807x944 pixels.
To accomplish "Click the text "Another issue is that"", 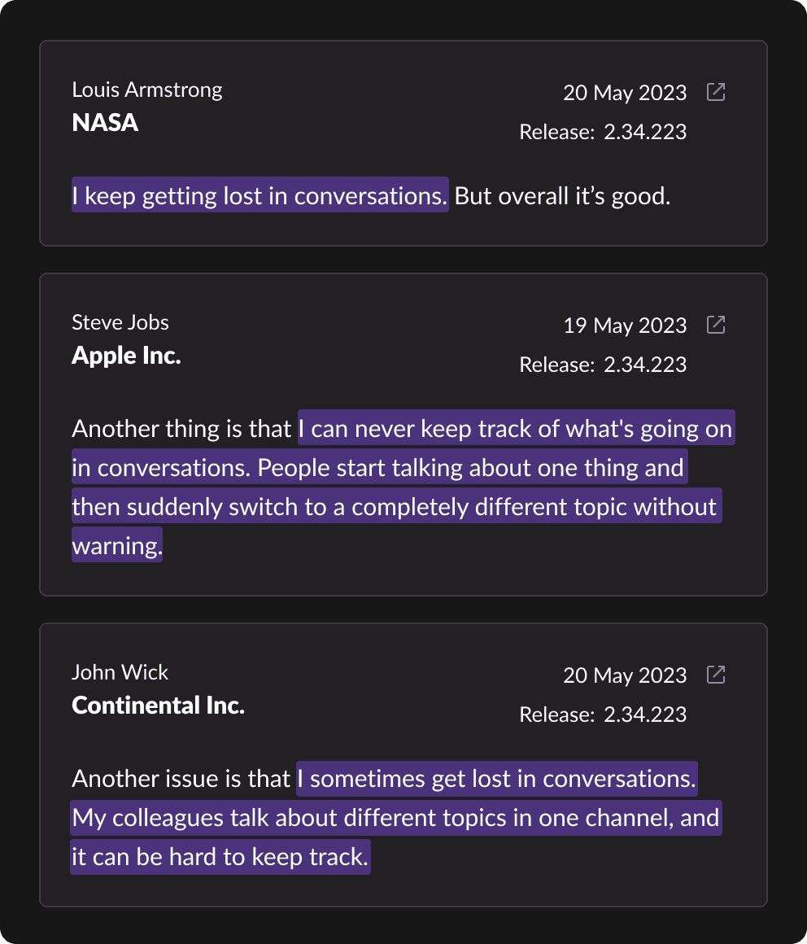I will click(181, 779).
